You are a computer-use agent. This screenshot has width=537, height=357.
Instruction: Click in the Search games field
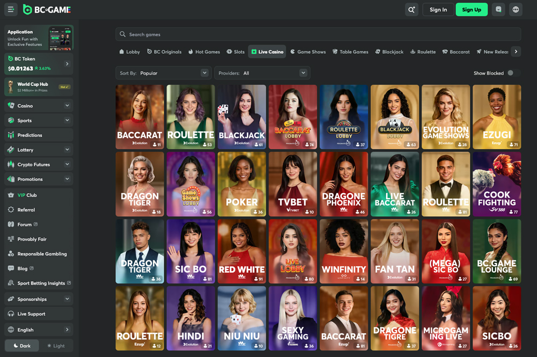(318, 34)
